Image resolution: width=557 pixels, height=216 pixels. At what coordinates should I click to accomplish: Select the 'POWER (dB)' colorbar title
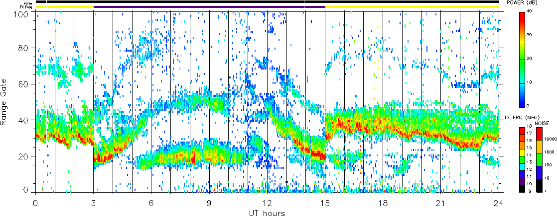[x=522, y=3]
